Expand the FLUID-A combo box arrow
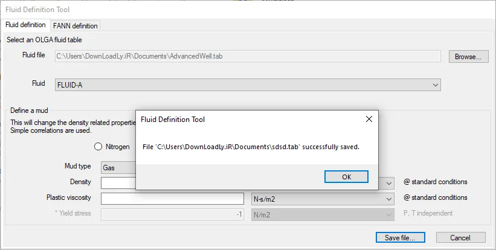Screen dimensions: 496x250 click(436, 85)
